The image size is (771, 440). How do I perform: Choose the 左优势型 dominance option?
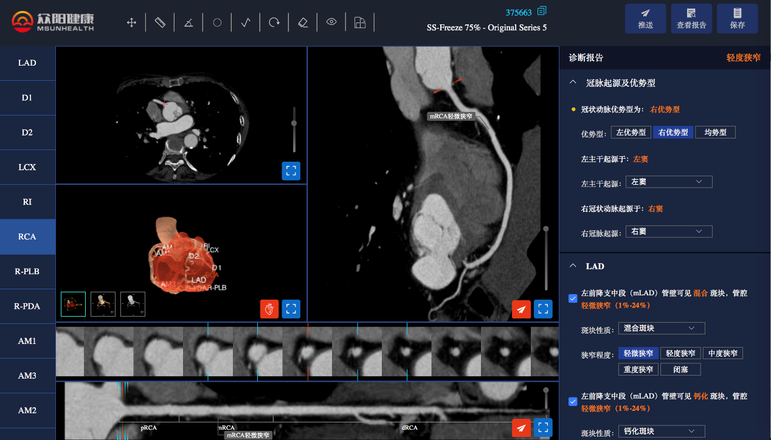[x=631, y=132]
